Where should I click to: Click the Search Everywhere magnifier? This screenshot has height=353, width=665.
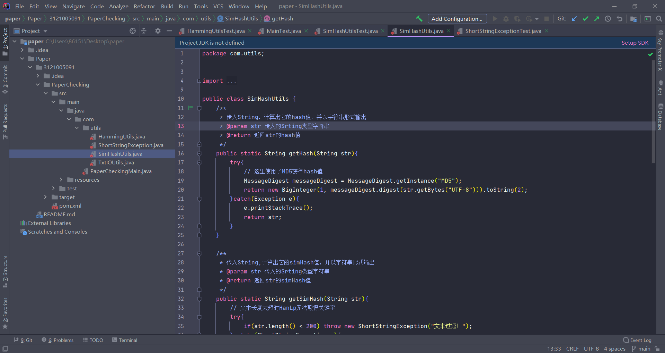tap(659, 19)
